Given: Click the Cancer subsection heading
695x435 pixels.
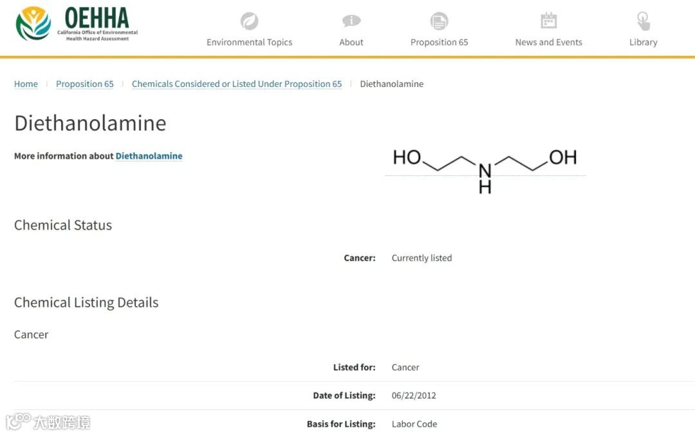Looking at the screenshot, I should point(31,335).
